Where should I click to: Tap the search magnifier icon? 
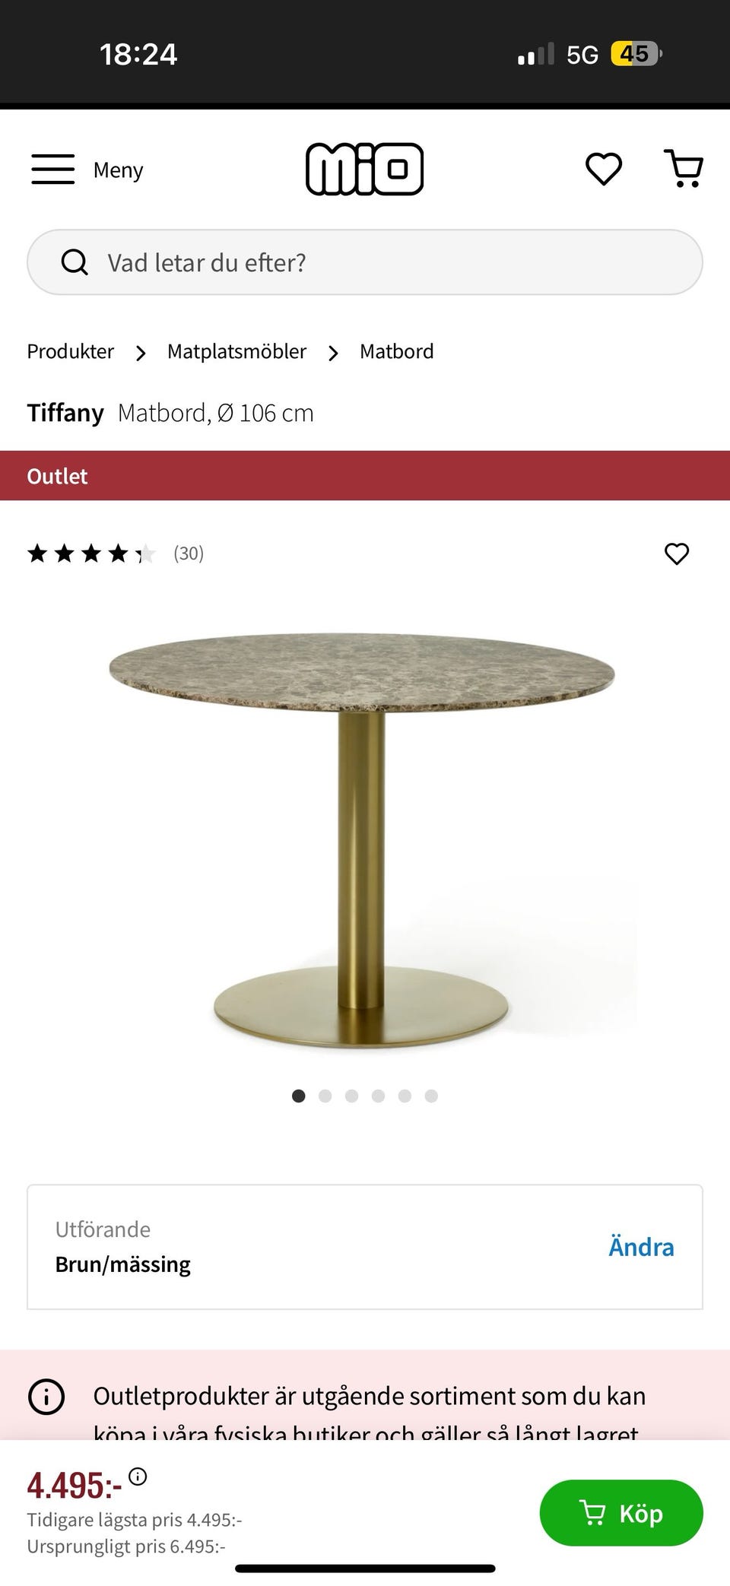(75, 262)
